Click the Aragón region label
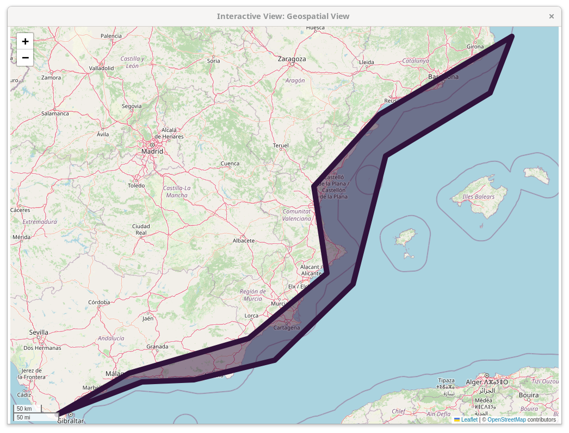This screenshot has height=433, width=569. click(295, 80)
